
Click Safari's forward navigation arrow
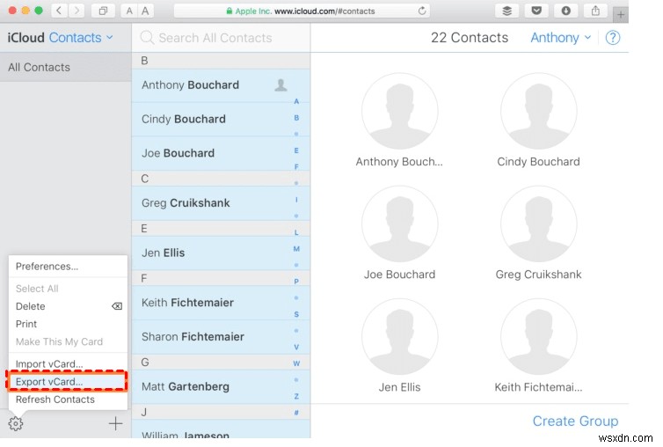(x=76, y=11)
